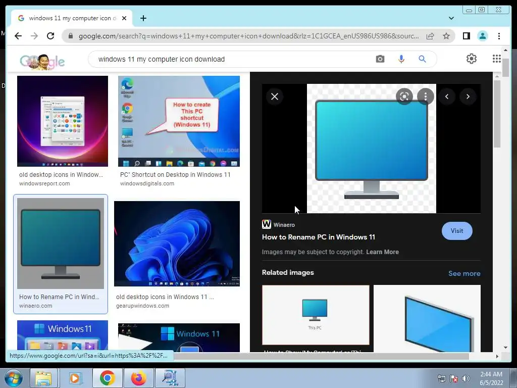Search inside image with the Lens icon
Viewport: 517px width, 388px height.
[x=404, y=96]
